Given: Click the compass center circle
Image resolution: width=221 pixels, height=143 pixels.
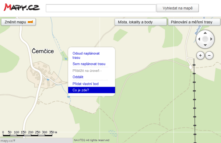Looking at the screenshot, I should [205, 39].
